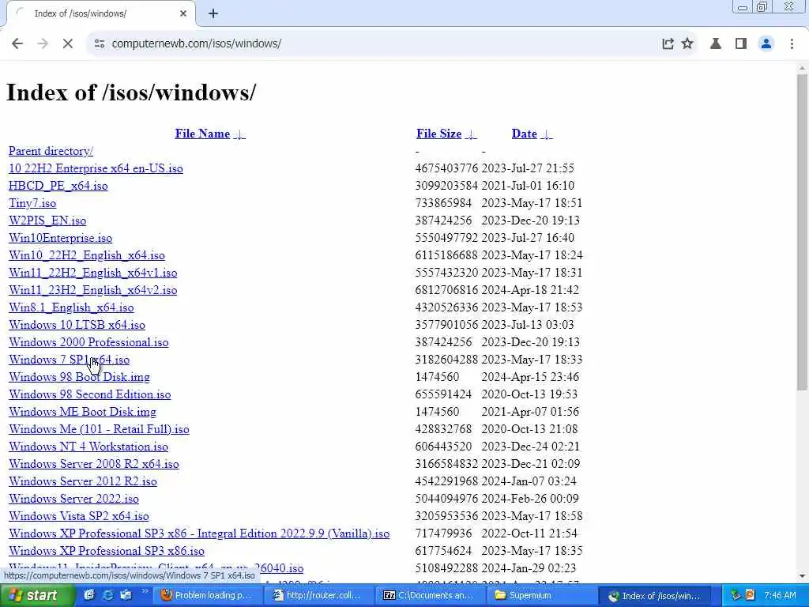
Task: Open the HBCD_PE_x64.iso link
Action: 58,186
